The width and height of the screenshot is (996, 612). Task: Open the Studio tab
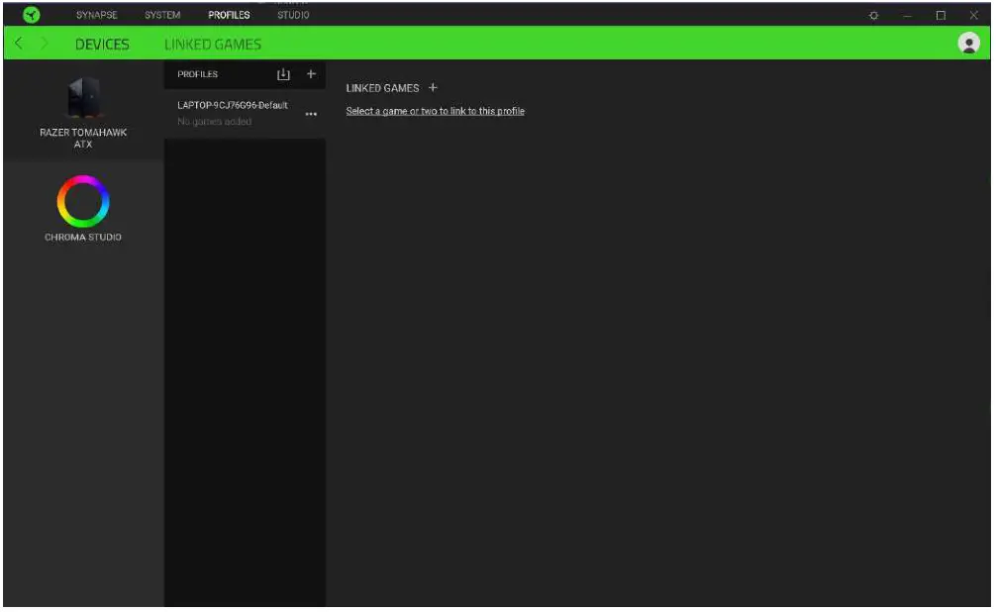[293, 15]
